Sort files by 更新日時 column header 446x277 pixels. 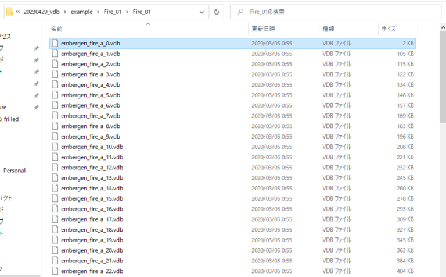coord(263,29)
